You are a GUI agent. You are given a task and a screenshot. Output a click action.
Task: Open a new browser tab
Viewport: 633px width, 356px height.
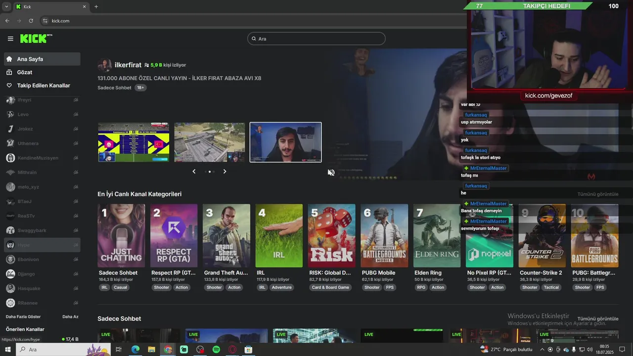tap(96, 6)
